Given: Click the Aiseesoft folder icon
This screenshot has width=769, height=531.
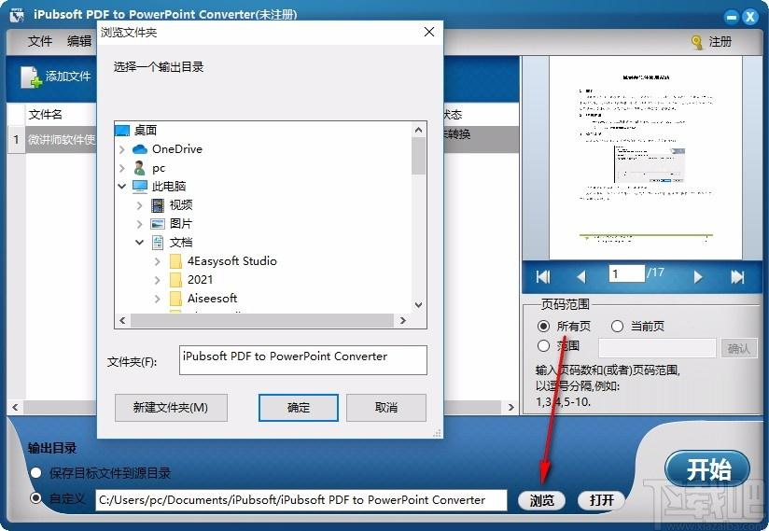Looking at the screenshot, I should coord(175,299).
